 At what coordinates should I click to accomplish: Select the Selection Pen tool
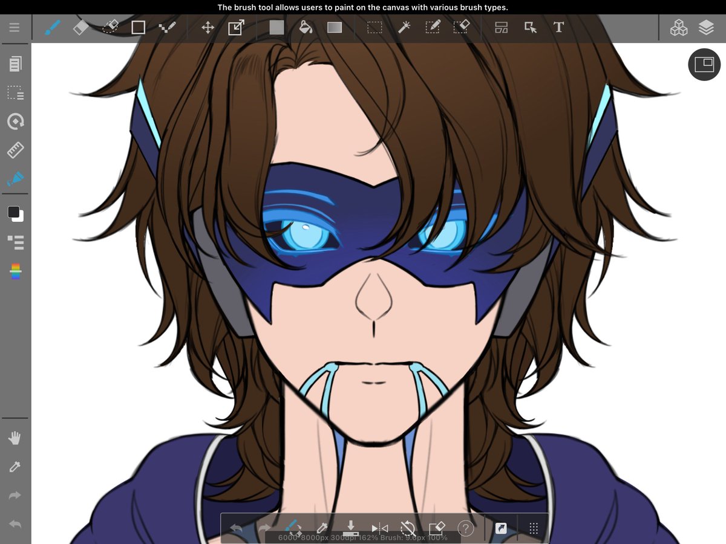[x=433, y=28]
